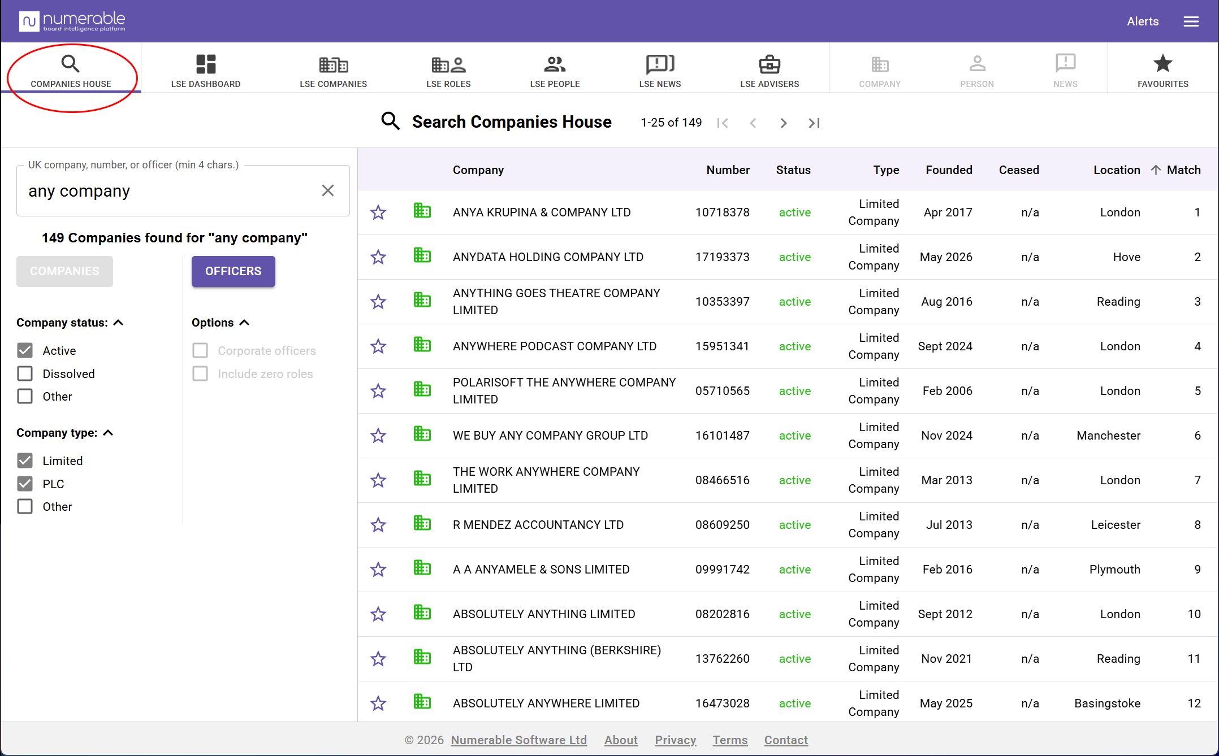Enable the Dissolved status checkbox
The width and height of the screenshot is (1219, 756).
[25, 373]
